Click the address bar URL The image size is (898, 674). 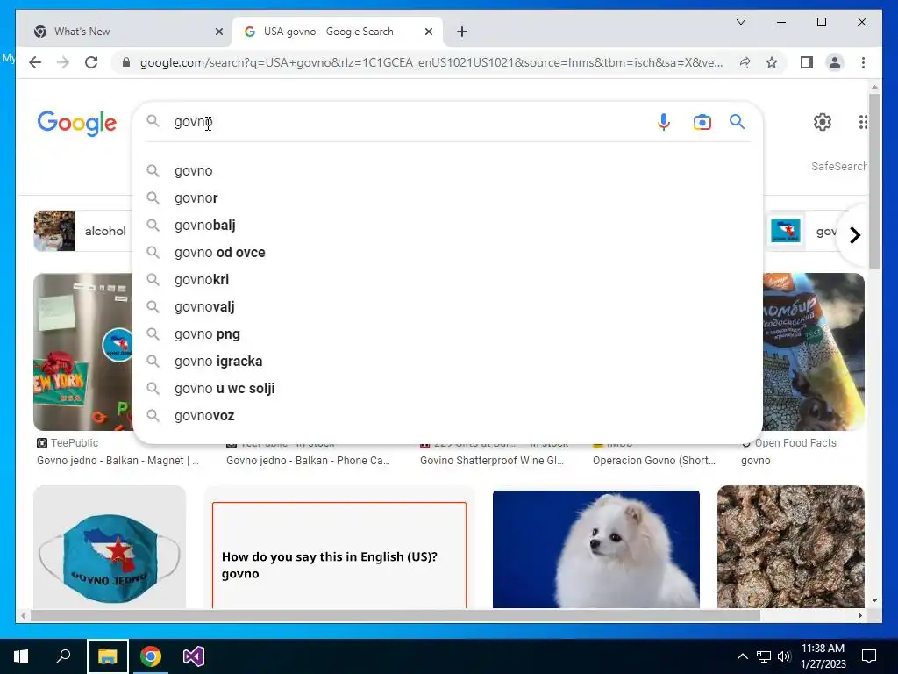[431, 62]
